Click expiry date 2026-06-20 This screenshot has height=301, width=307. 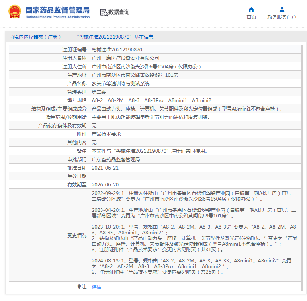105,185
